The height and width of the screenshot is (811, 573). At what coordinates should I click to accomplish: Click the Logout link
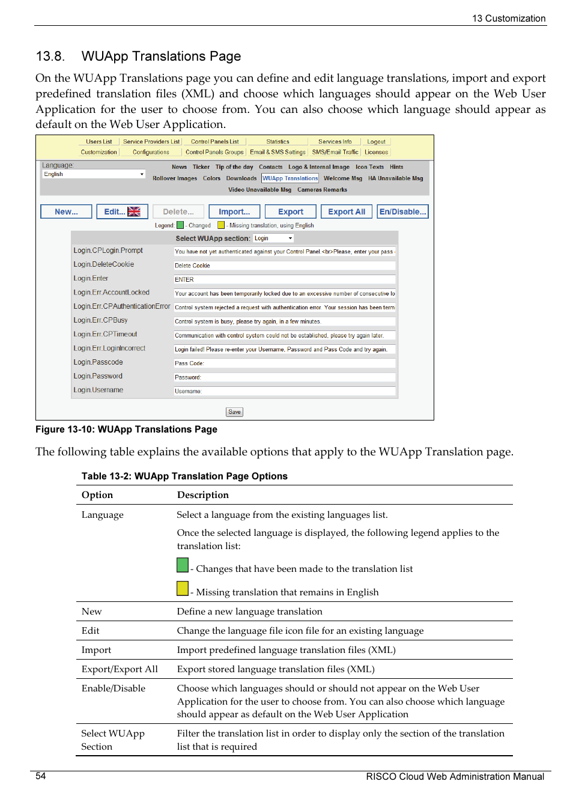tap(377, 142)
